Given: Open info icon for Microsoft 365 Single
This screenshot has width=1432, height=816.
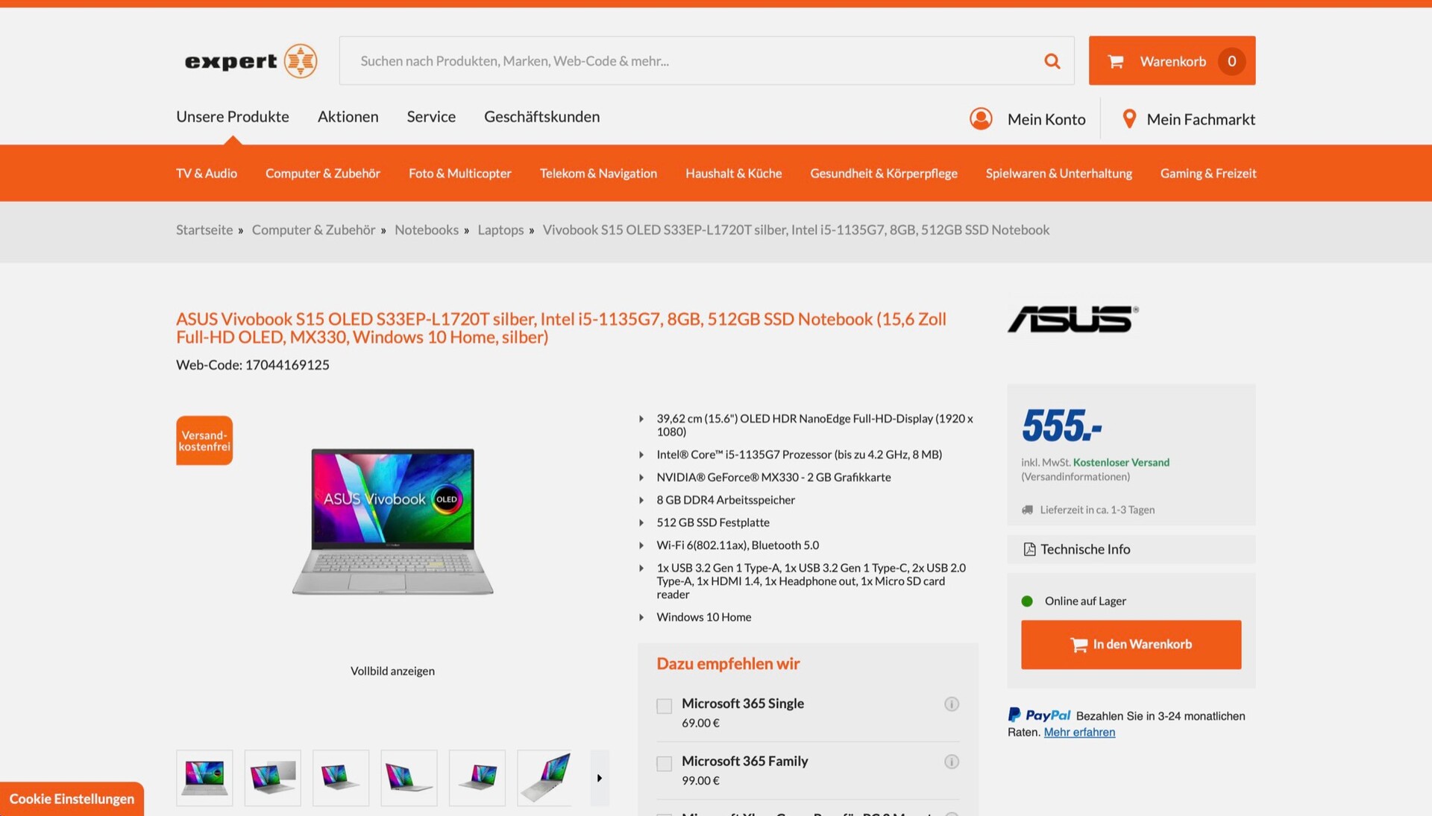Looking at the screenshot, I should (951, 704).
